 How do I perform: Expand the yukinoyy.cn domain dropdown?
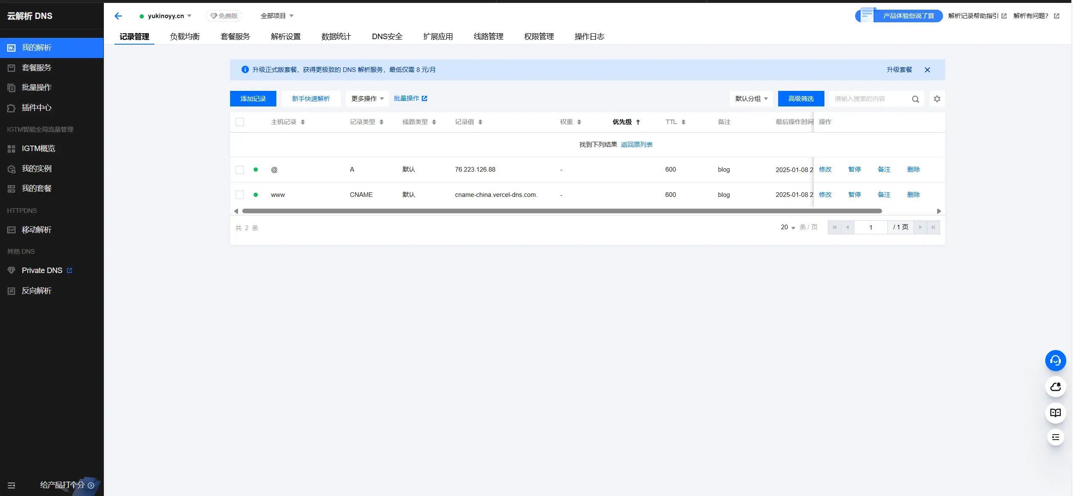pos(169,16)
